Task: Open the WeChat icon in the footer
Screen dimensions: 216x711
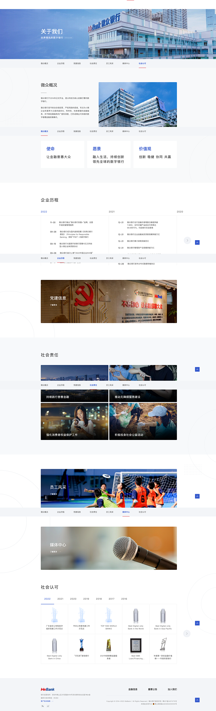Action: point(42,706)
